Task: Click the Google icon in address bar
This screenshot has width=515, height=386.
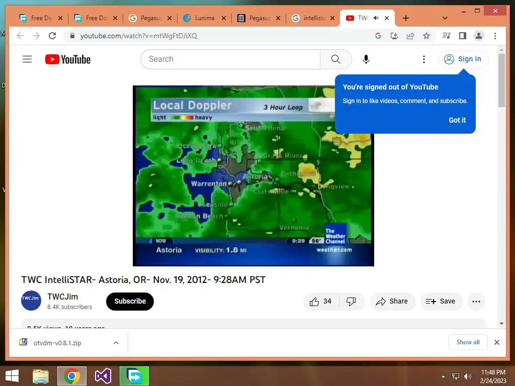Action: (x=378, y=36)
